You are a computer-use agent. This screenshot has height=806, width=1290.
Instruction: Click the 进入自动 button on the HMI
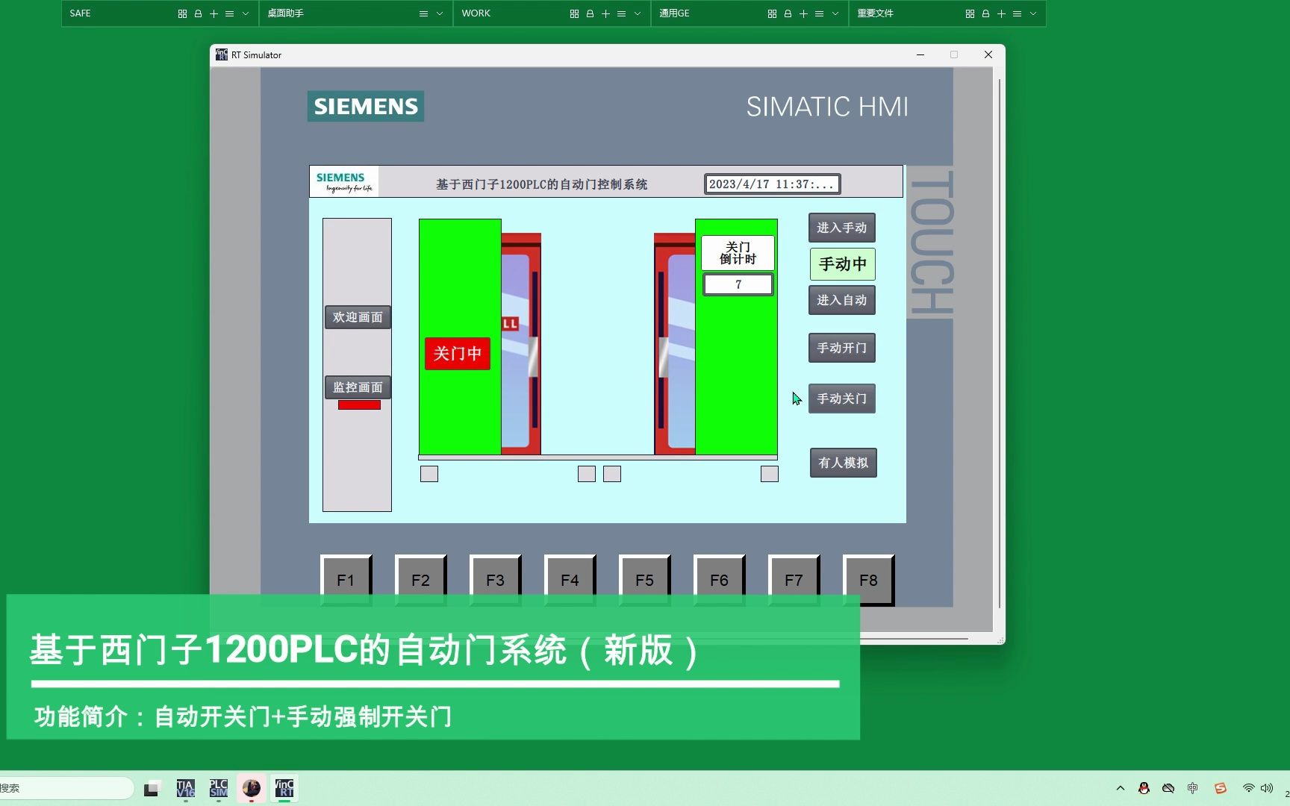click(841, 300)
